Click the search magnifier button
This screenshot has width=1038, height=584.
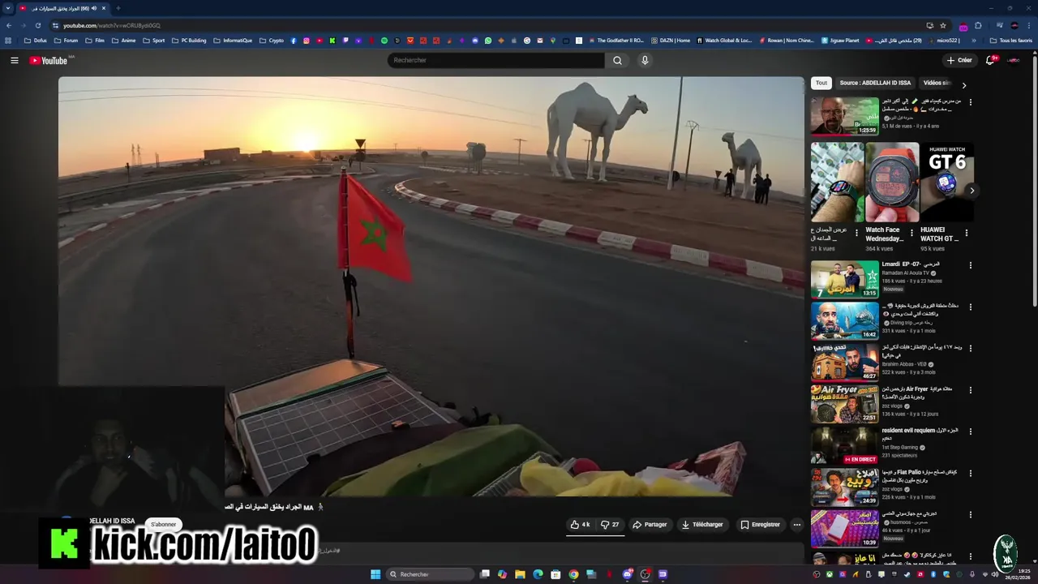[617, 60]
